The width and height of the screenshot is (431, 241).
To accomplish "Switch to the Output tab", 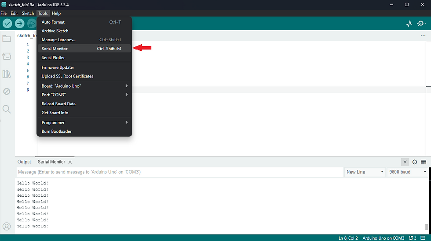I will pyautogui.click(x=24, y=162).
